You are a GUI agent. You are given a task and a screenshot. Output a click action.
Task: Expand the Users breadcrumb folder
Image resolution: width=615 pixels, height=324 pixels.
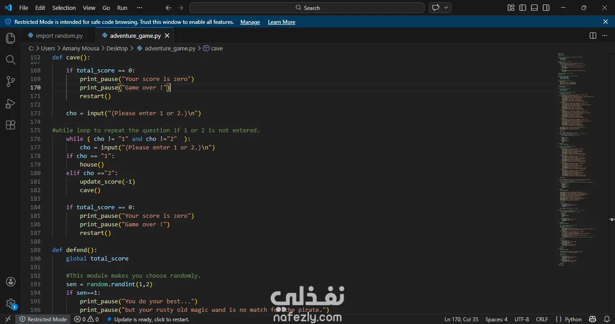click(x=48, y=48)
